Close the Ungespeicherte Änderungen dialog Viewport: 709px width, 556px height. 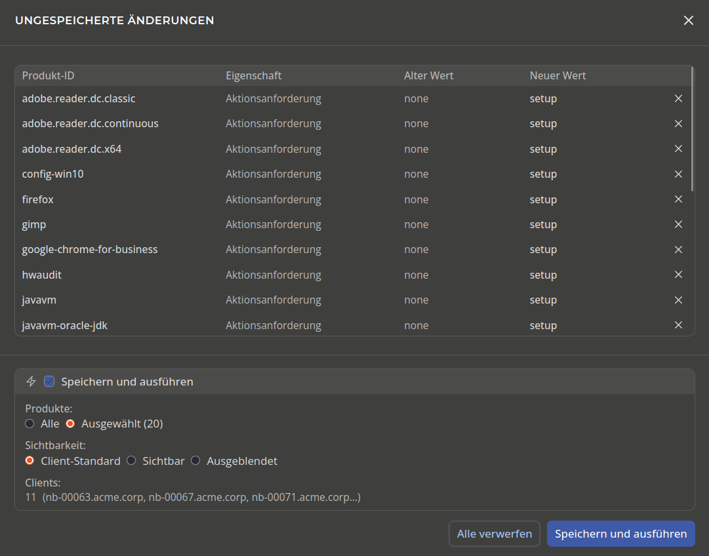pos(688,20)
